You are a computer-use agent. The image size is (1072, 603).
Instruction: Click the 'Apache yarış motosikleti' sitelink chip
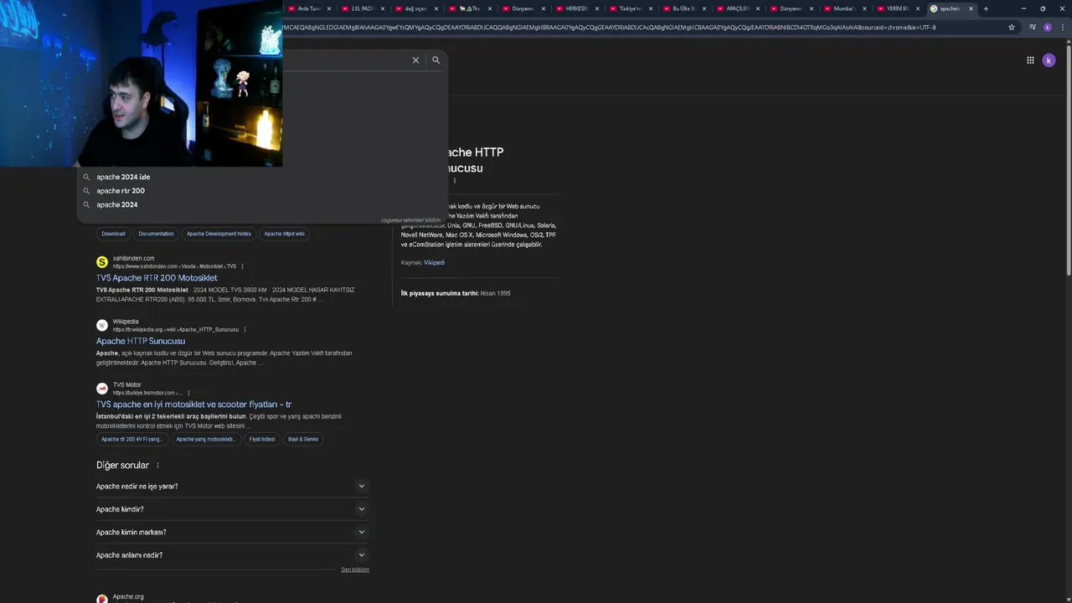click(205, 439)
